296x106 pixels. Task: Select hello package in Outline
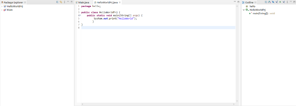pyautogui.click(x=252, y=6)
